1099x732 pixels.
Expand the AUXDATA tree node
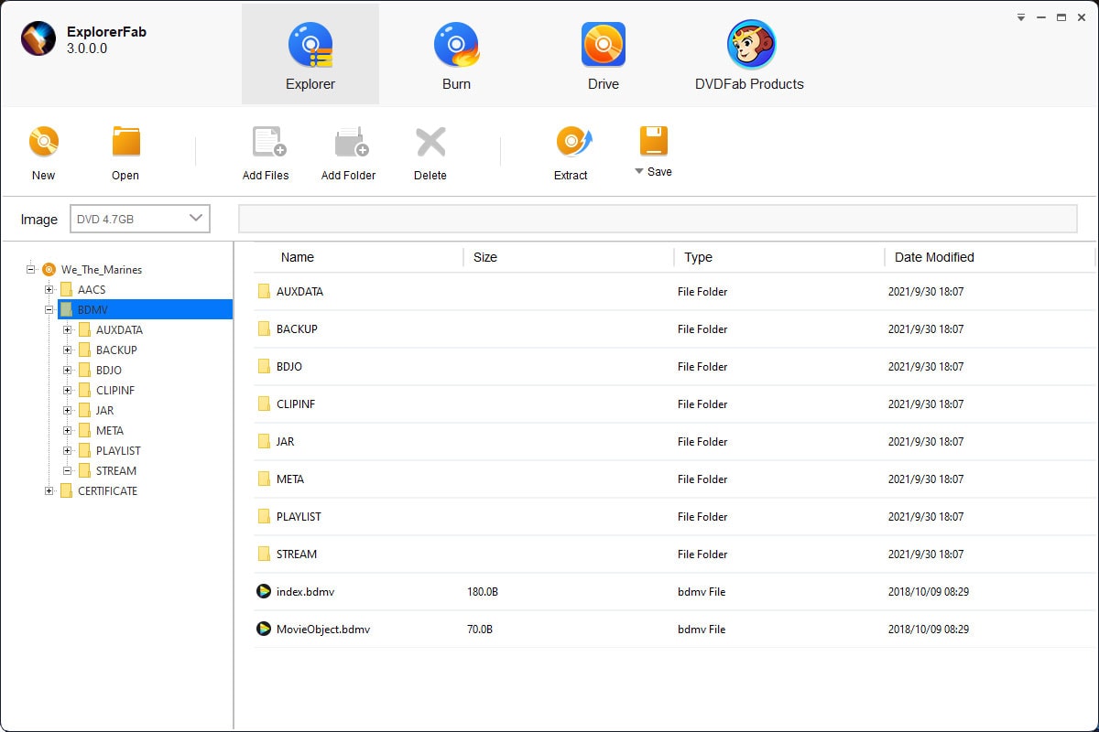(x=68, y=329)
